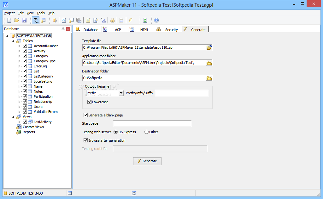Expand the CategoryType table node
Screen dimensions: 323x199
click(19, 61)
